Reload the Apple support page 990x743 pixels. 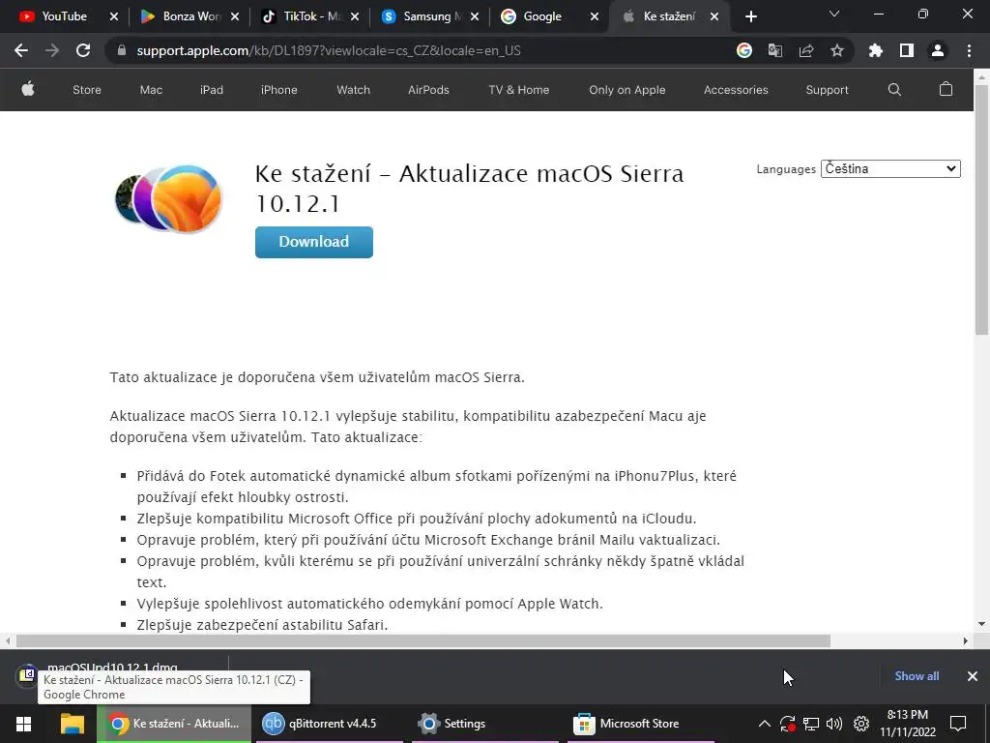[83, 50]
